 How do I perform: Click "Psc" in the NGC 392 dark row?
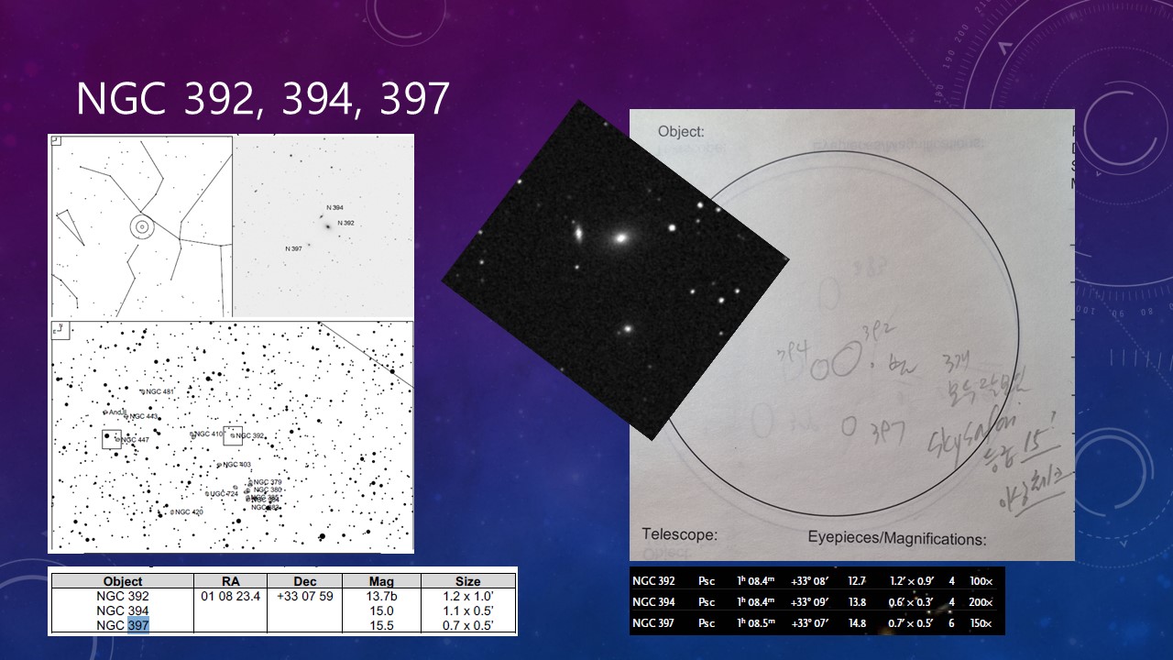(706, 581)
